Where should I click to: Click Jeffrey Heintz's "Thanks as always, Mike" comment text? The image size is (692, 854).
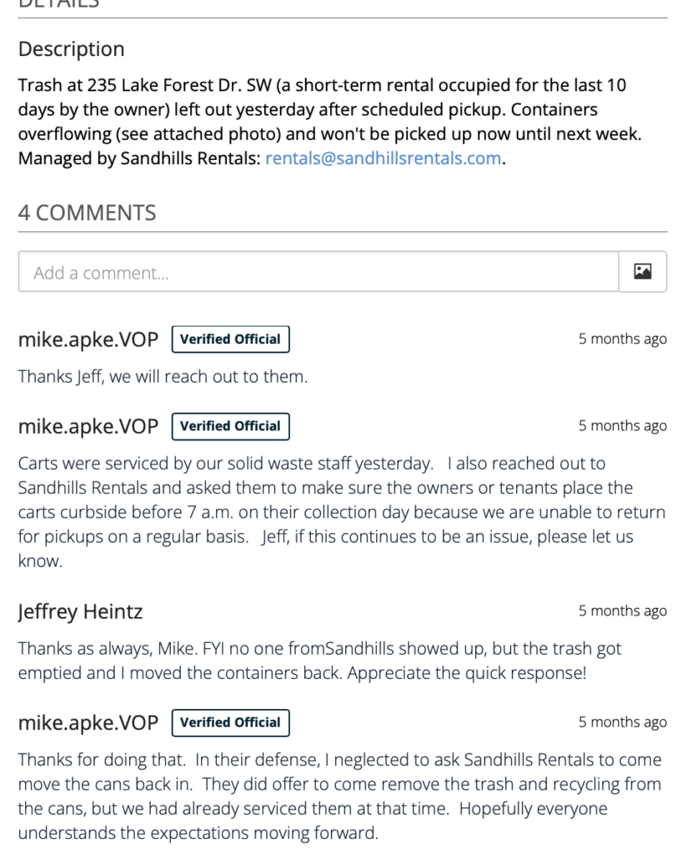319,661
